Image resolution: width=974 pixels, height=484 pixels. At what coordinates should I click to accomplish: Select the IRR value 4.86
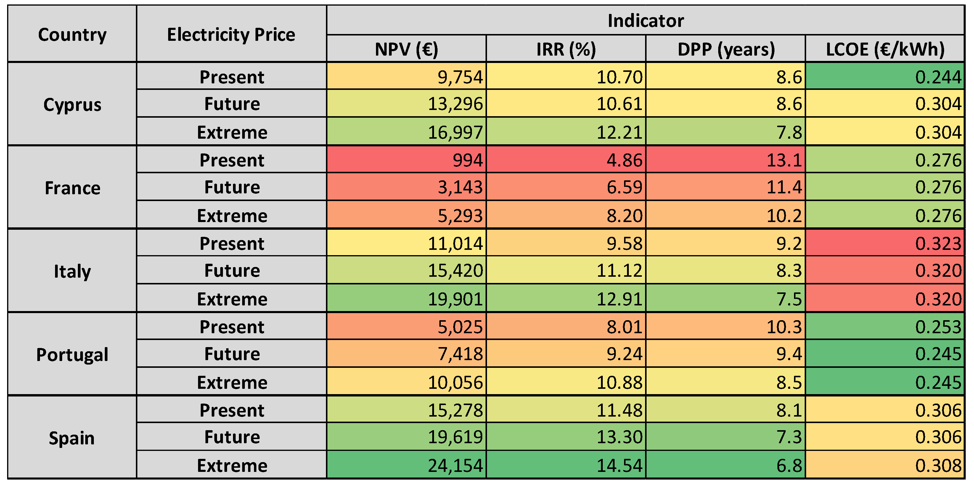click(566, 160)
